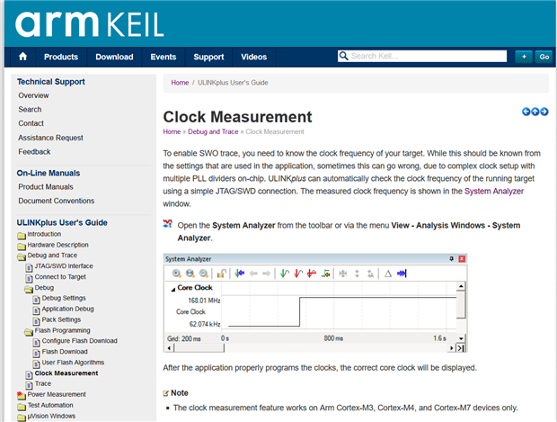Open Flash Download page
This screenshot has height=422, width=557.
pyautogui.click(x=65, y=351)
